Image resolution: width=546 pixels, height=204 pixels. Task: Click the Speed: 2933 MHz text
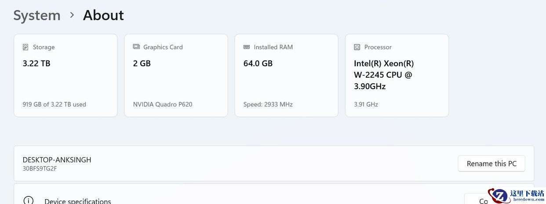pyautogui.click(x=268, y=104)
